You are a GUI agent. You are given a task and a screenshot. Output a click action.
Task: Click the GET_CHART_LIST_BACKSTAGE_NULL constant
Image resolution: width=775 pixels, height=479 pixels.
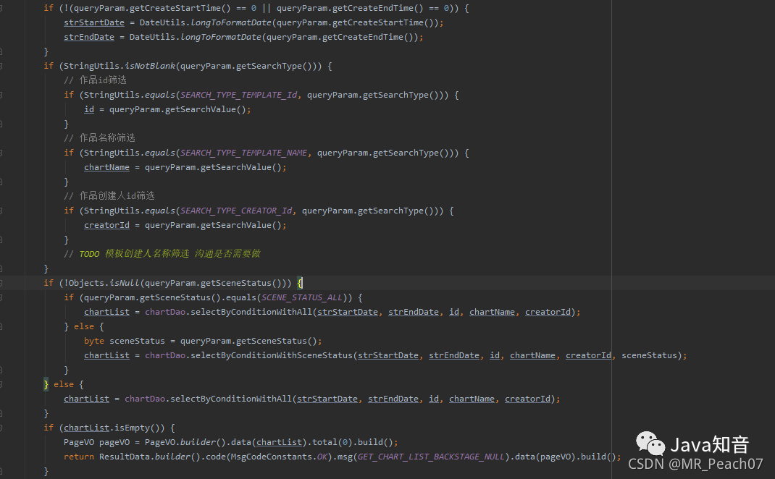tap(431, 457)
